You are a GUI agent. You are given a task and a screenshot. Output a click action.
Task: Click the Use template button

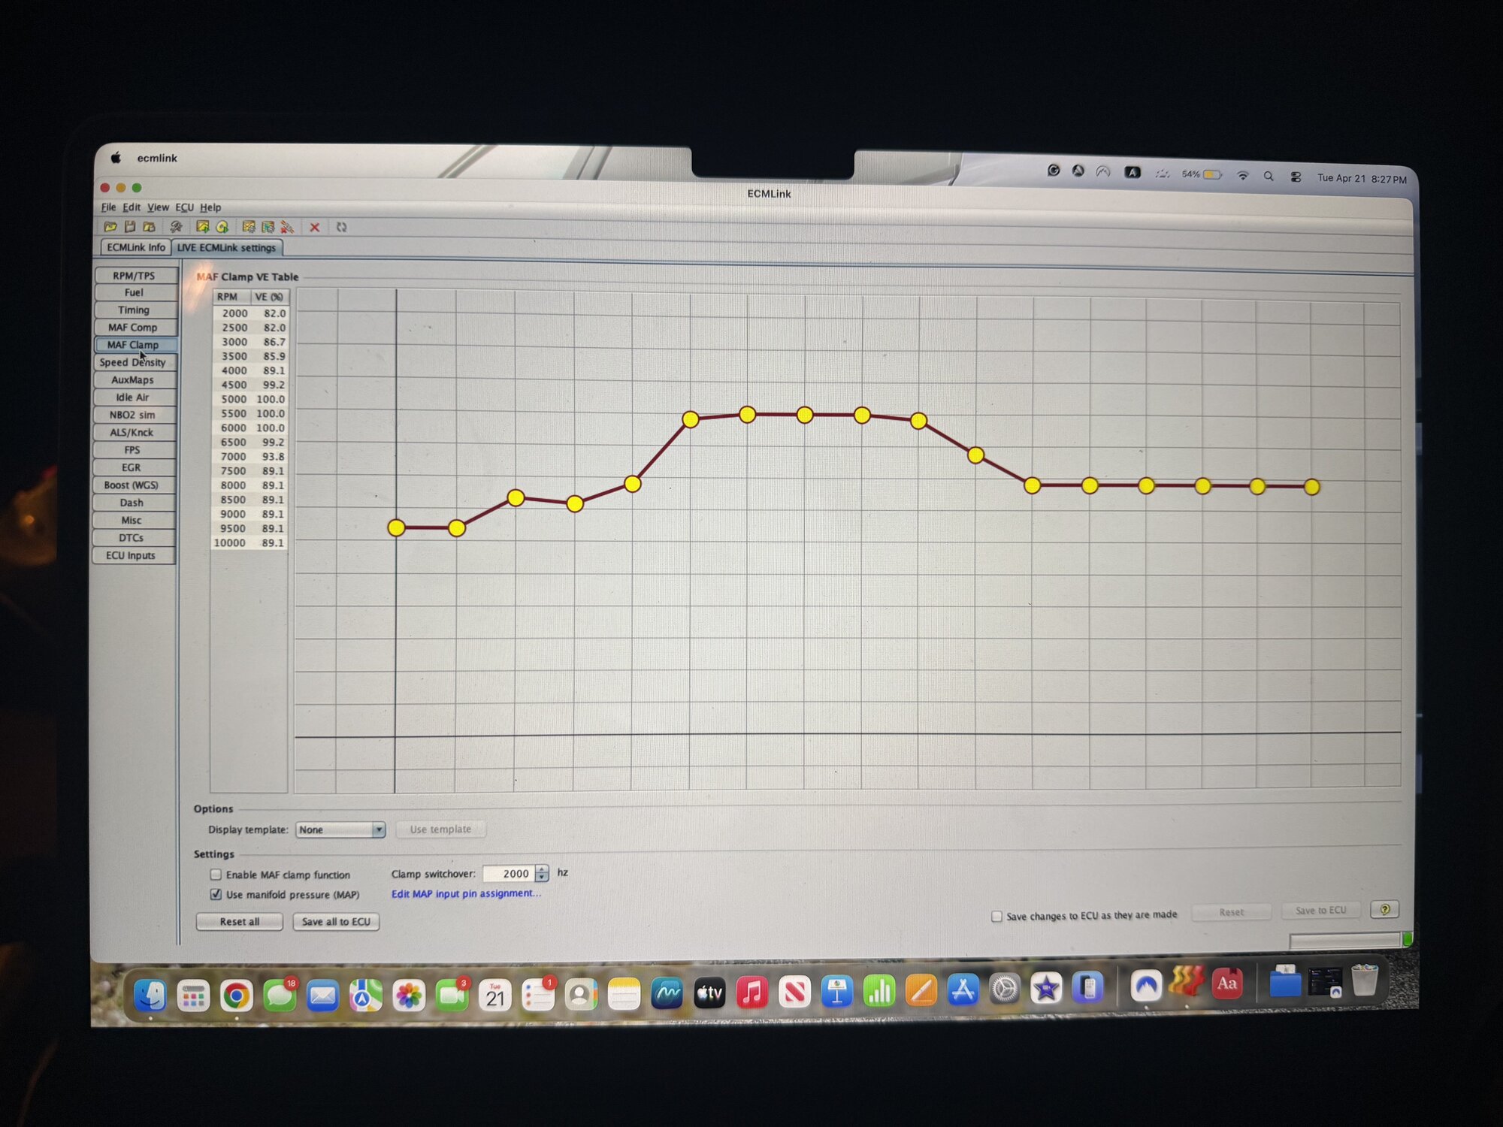440,829
